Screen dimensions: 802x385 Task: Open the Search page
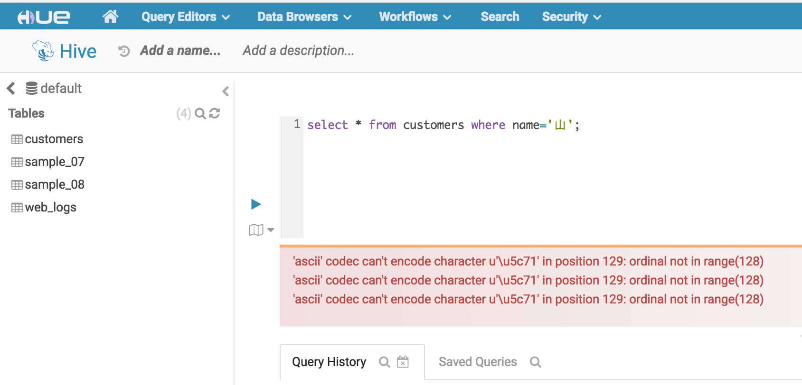(x=500, y=17)
